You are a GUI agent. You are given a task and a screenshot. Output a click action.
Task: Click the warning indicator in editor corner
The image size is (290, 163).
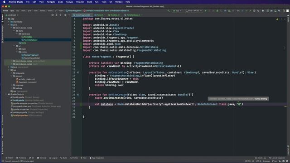click(x=277, y=19)
